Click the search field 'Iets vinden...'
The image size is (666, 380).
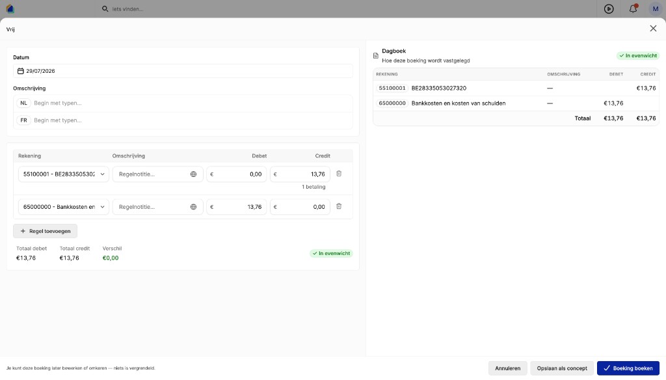(127, 9)
